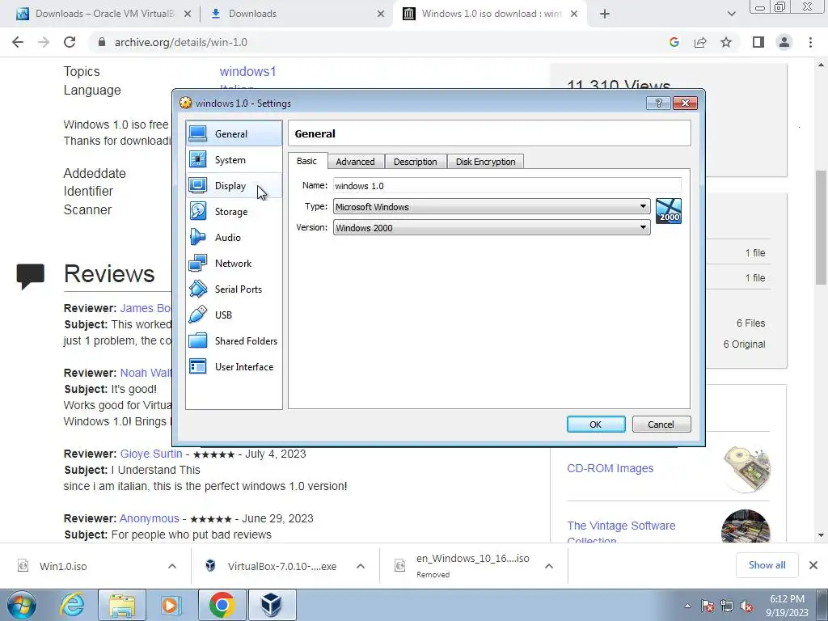Click the network tray icon
Screen dimensions: 828x621
(727, 606)
